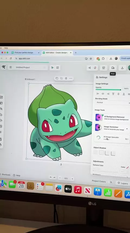This screenshot has height=233, width=130.
Task: Open the hamburger menu next to the project name
Action: tap(11, 67)
